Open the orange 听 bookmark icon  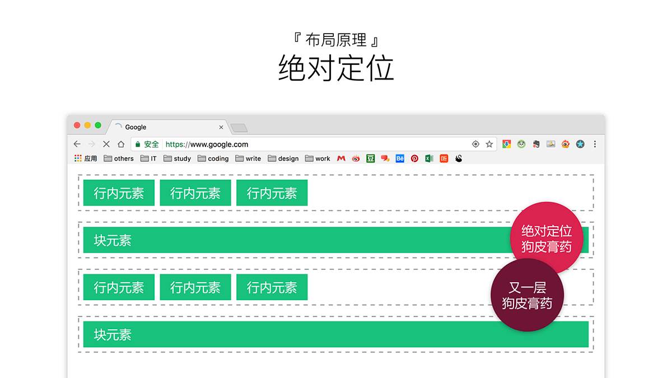pos(444,158)
